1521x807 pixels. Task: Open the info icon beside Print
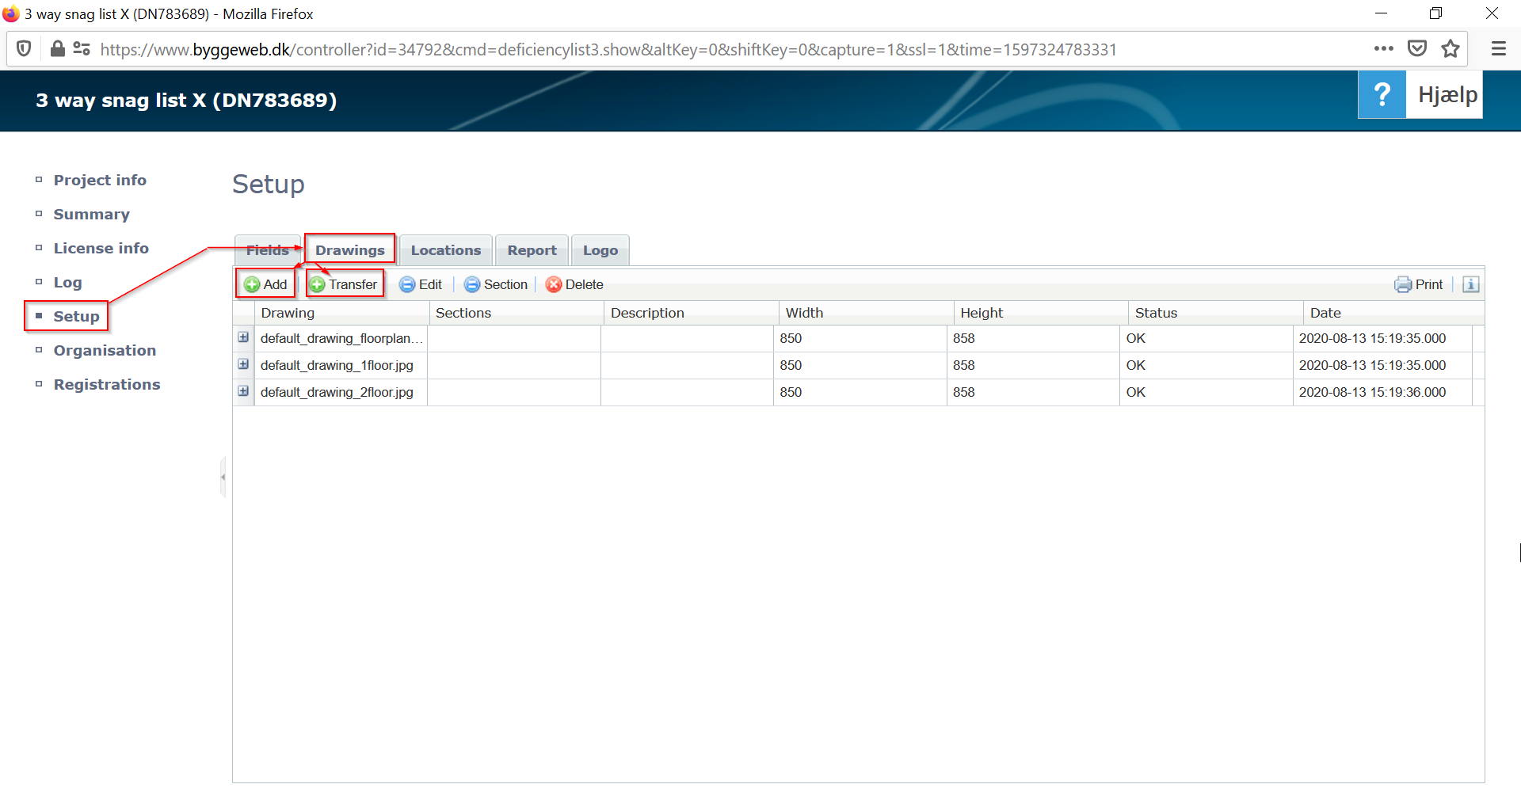click(x=1470, y=284)
